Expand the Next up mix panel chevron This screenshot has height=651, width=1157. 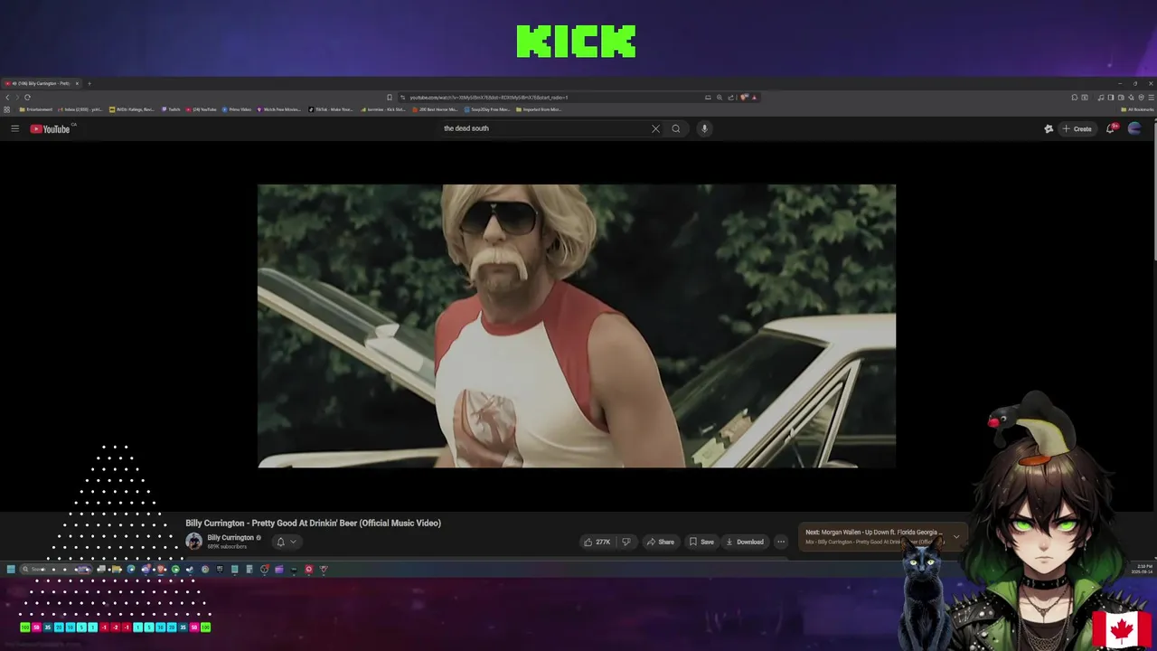(956, 537)
